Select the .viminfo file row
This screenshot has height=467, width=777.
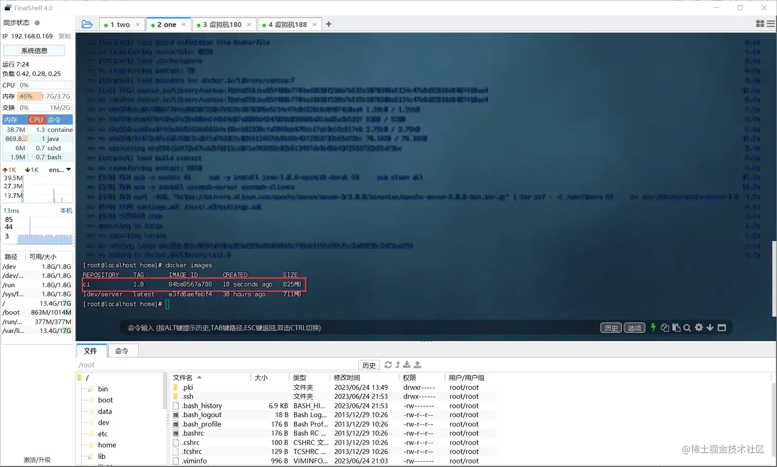point(333,461)
